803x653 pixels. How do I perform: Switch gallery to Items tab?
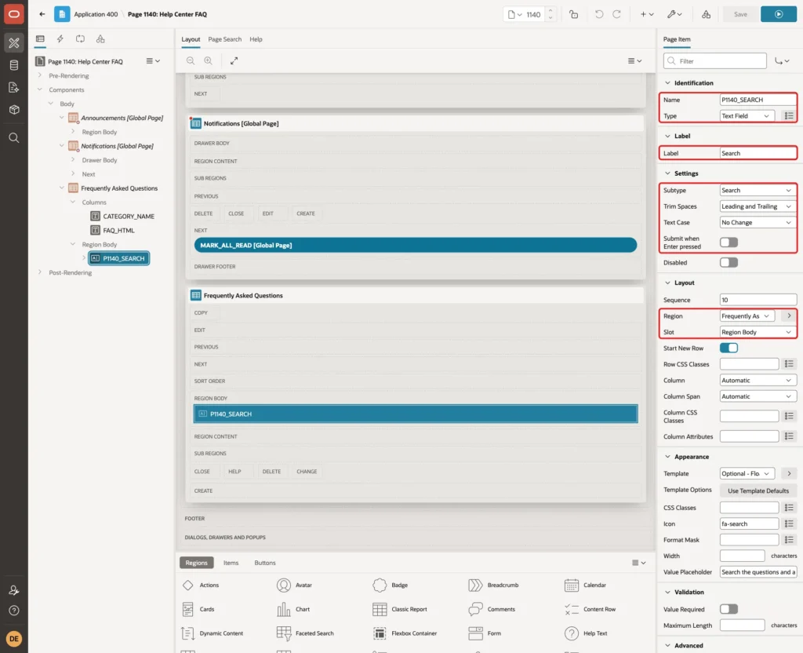pos(231,563)
